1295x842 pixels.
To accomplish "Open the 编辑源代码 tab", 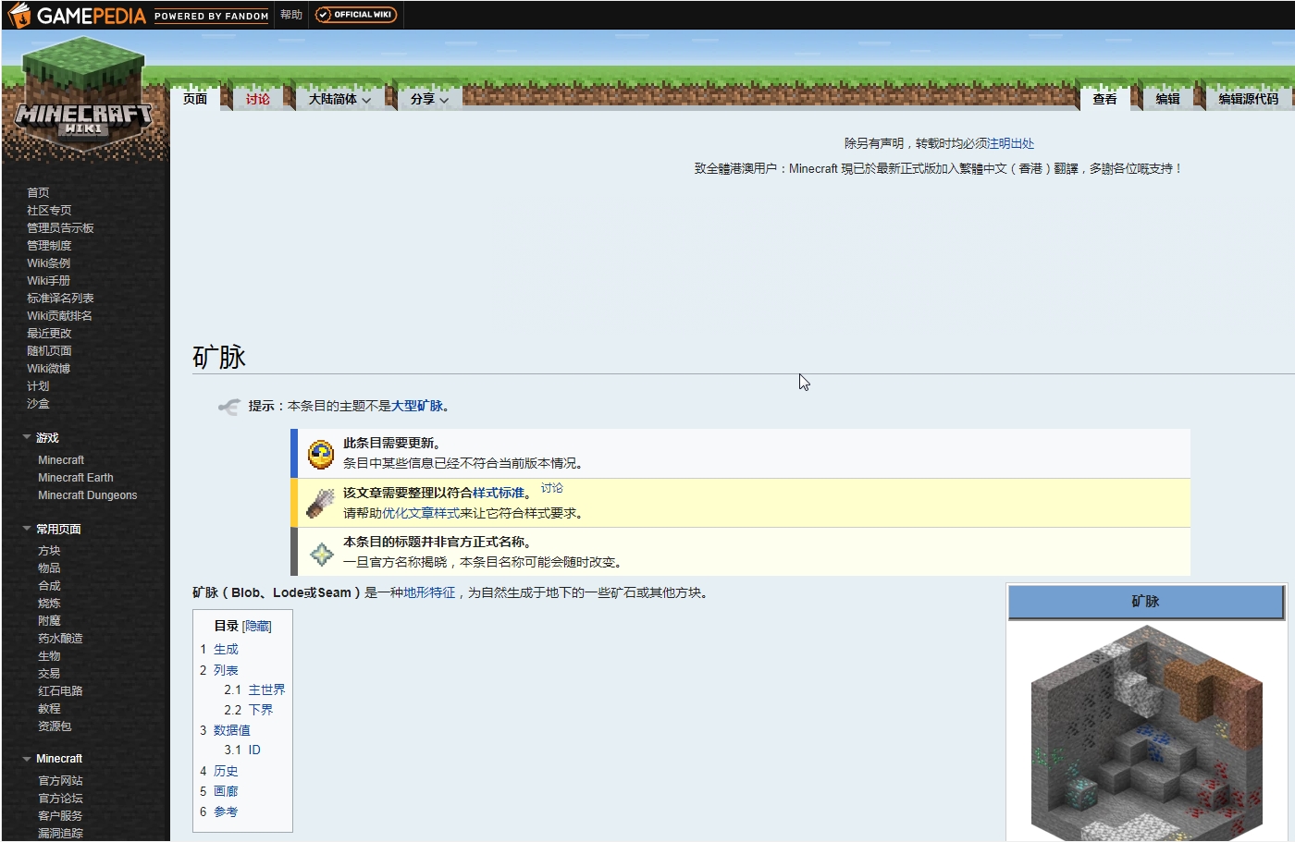I will coord(1248,99).
